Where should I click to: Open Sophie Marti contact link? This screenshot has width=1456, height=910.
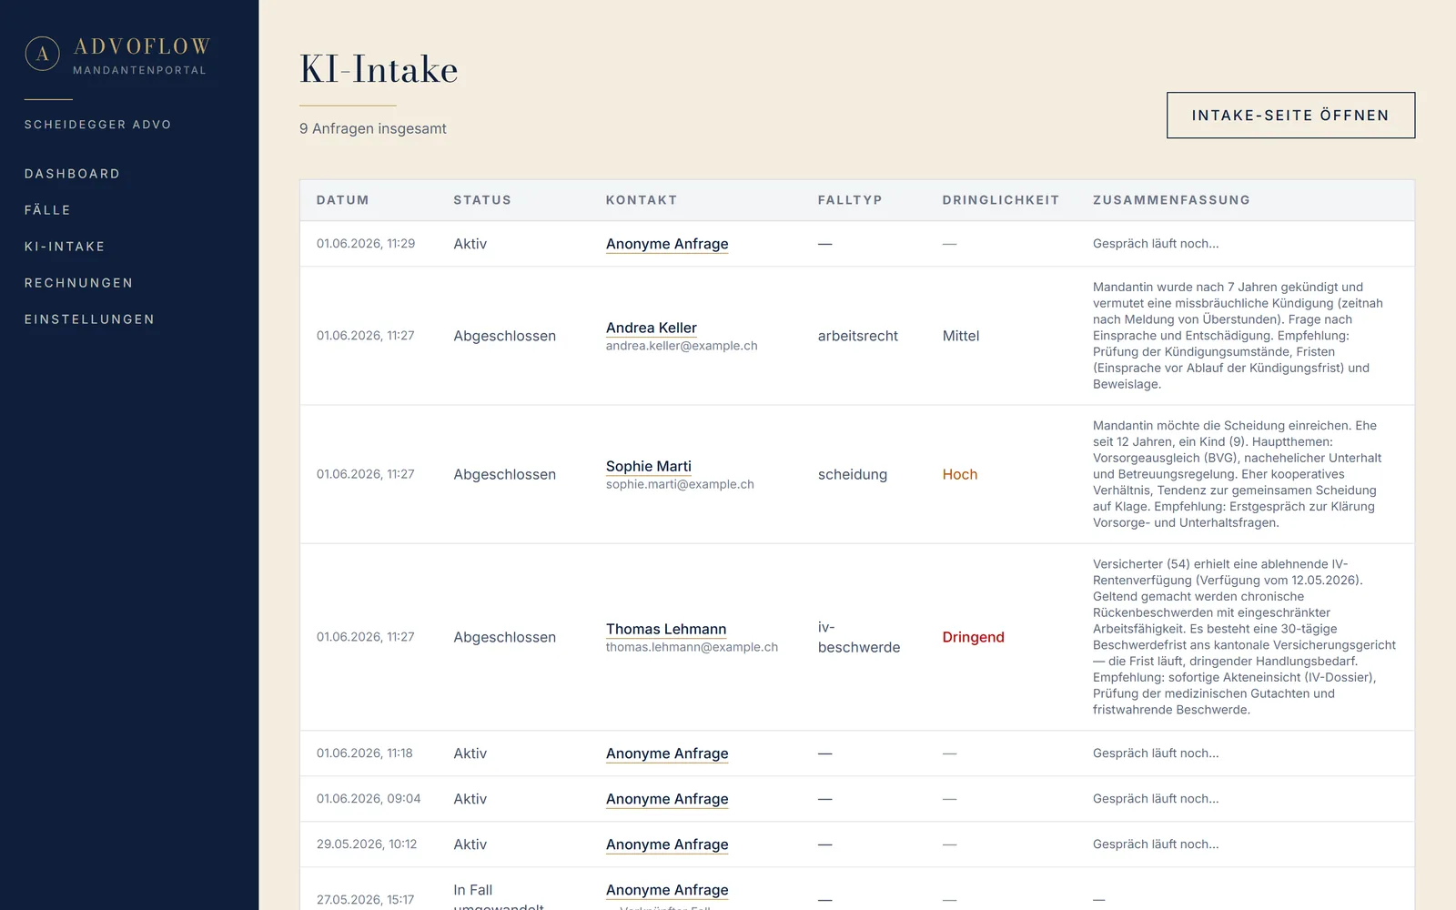pyautogui.click(x=649, y=466)
